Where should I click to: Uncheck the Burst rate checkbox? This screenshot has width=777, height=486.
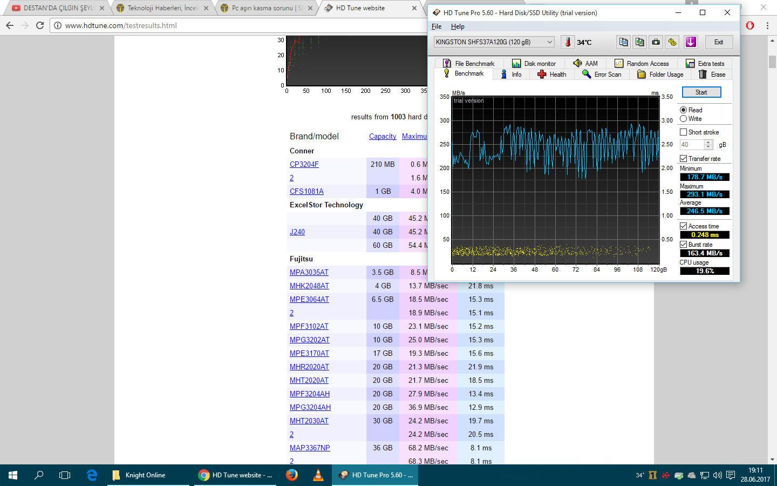(x=684, y=245)
